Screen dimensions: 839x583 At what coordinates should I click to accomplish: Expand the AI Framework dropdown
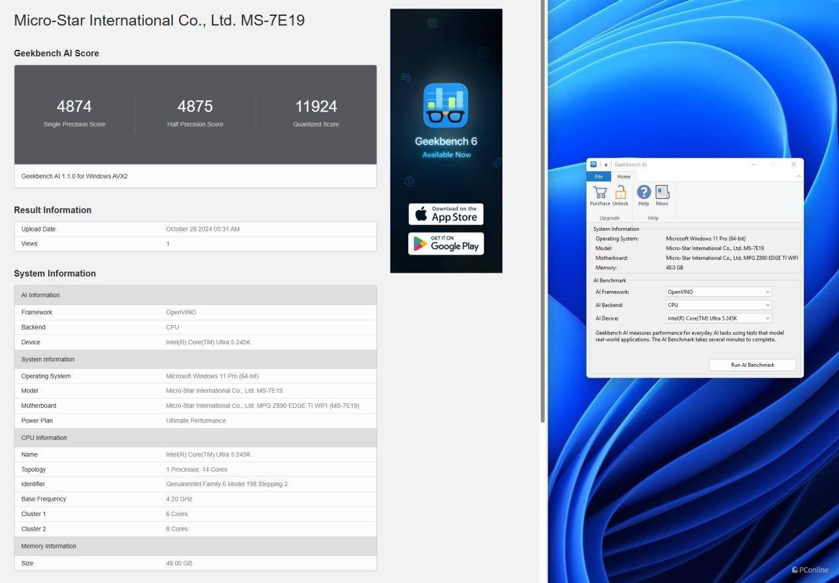(767, 292)
